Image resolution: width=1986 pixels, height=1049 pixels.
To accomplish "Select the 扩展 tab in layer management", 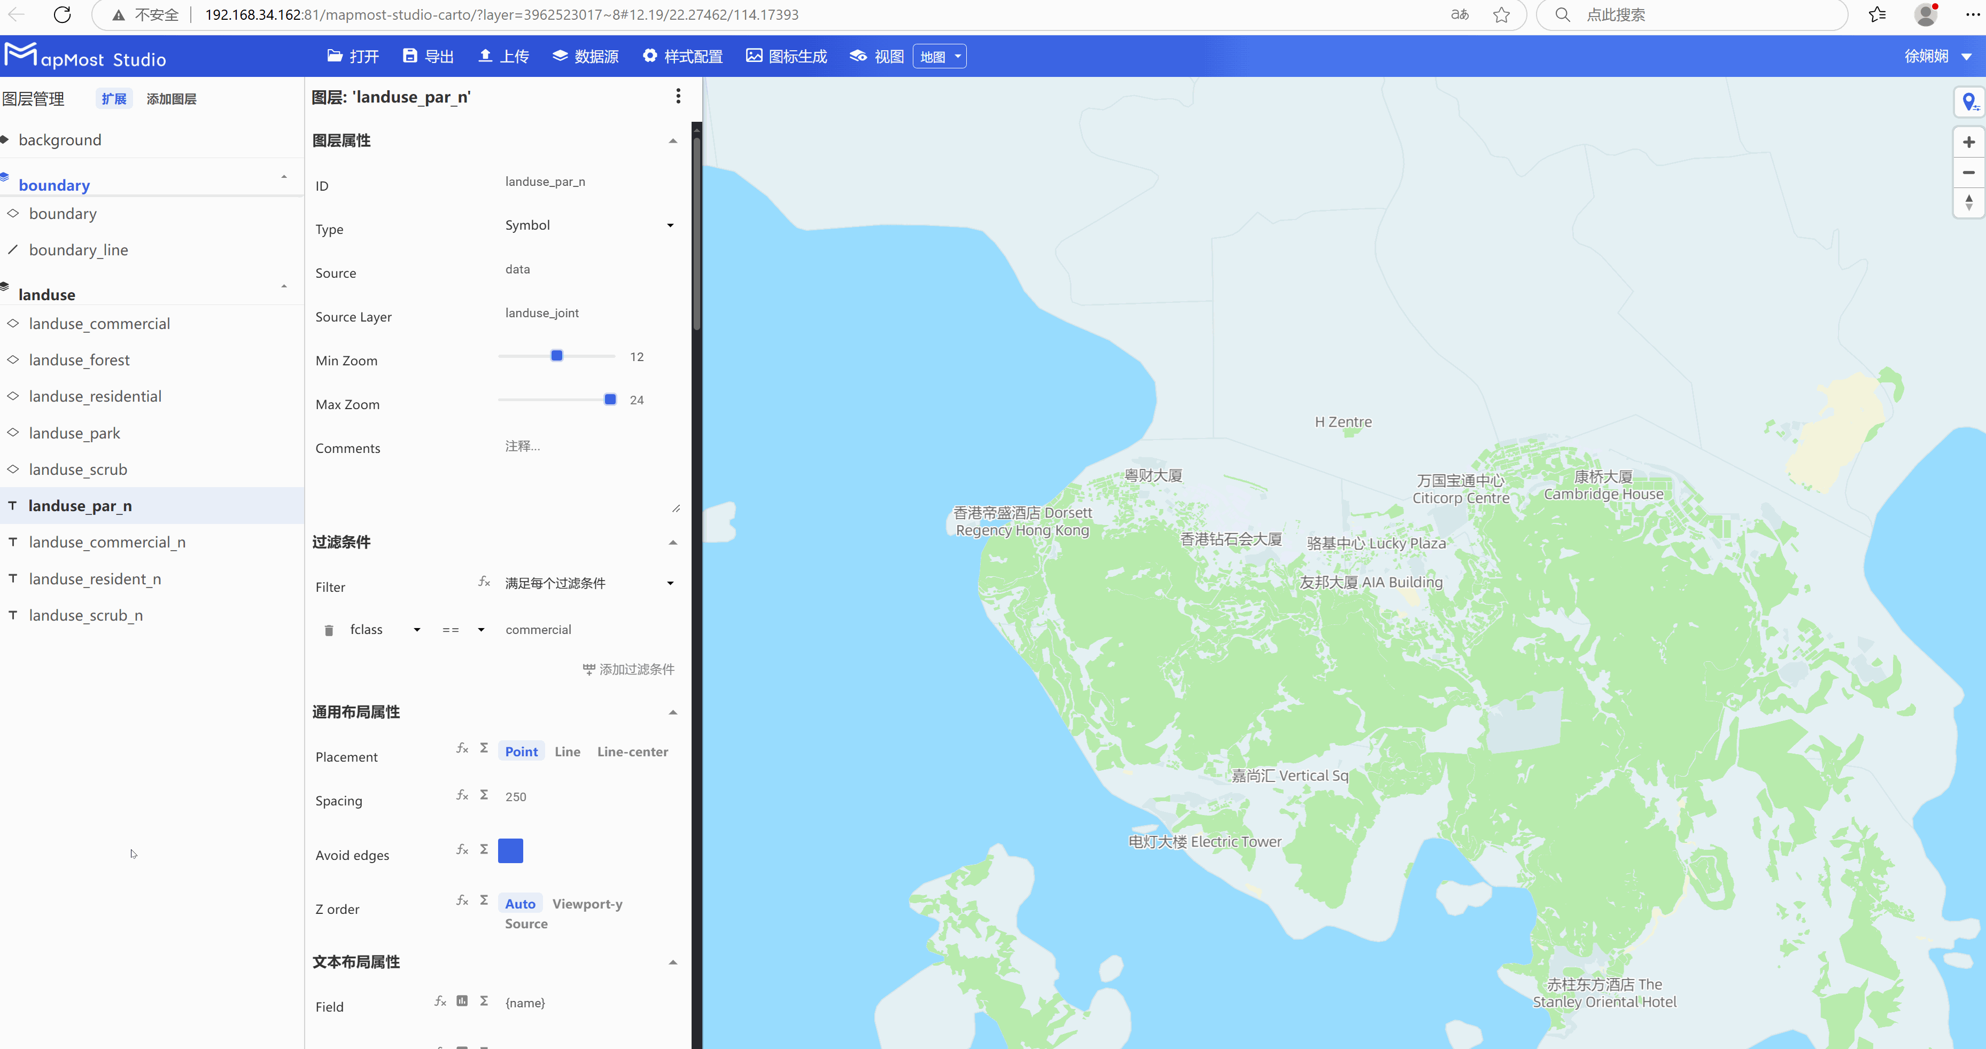I will [113, 98].
